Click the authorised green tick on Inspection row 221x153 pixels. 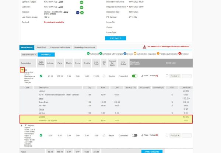pyautogui.click(x=41, y=76)
